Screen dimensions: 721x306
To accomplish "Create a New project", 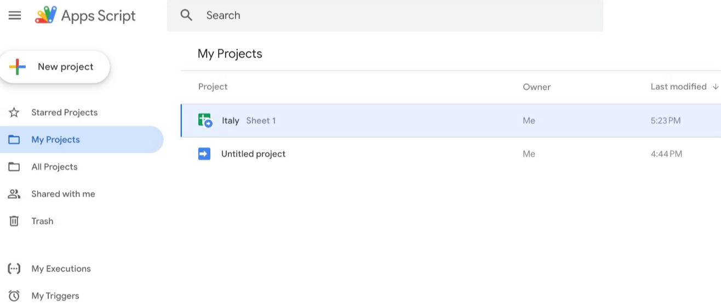I will tap(55, 67).
